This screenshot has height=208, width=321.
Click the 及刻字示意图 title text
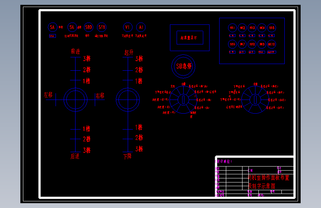click(x=262, y=186)
